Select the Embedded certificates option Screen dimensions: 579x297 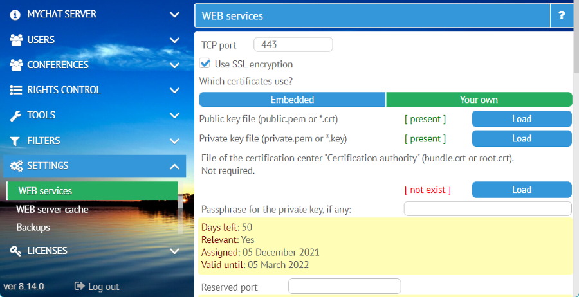pyautogui.click(x=292, y=100)
